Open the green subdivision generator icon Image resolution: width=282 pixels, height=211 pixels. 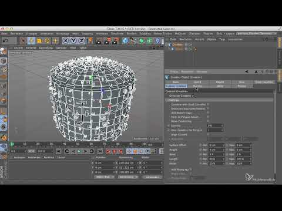(142, 40)
